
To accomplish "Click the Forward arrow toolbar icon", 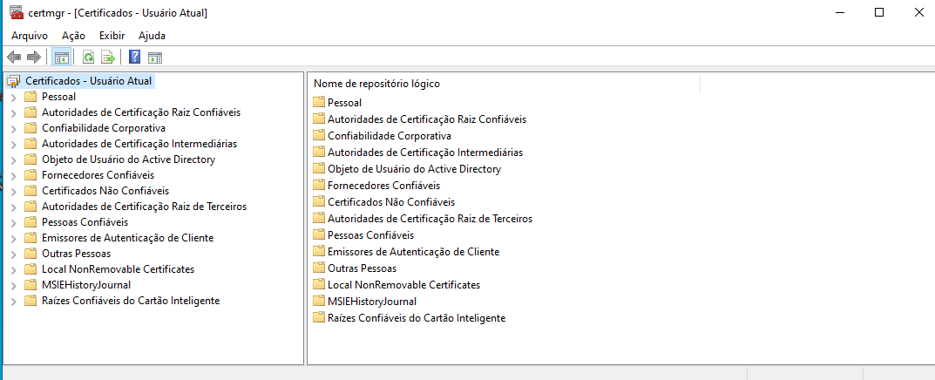I will 34,58.
